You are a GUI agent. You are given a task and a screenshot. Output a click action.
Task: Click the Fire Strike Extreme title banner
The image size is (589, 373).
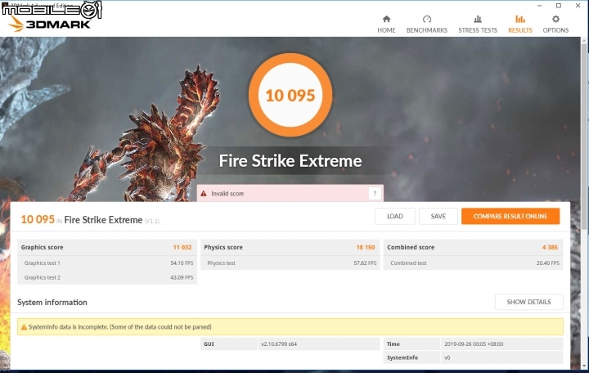(290, 161)
